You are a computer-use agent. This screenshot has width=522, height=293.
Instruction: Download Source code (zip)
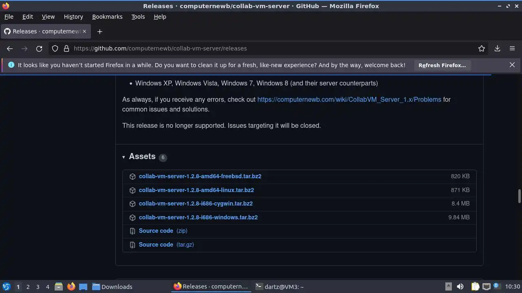(163, 231)
